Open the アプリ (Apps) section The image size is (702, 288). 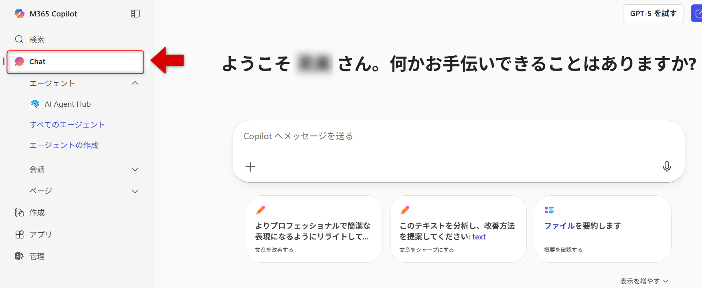click(40, 234)
